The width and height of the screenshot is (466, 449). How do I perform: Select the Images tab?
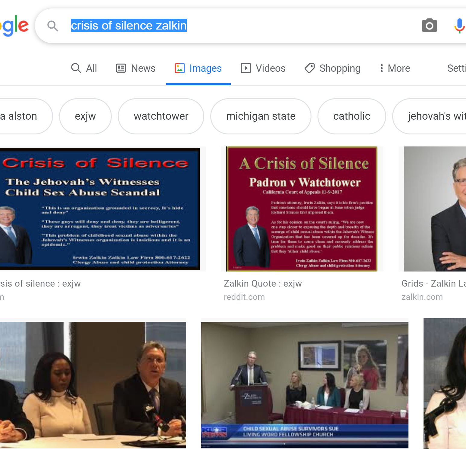[x=198, y=68]
